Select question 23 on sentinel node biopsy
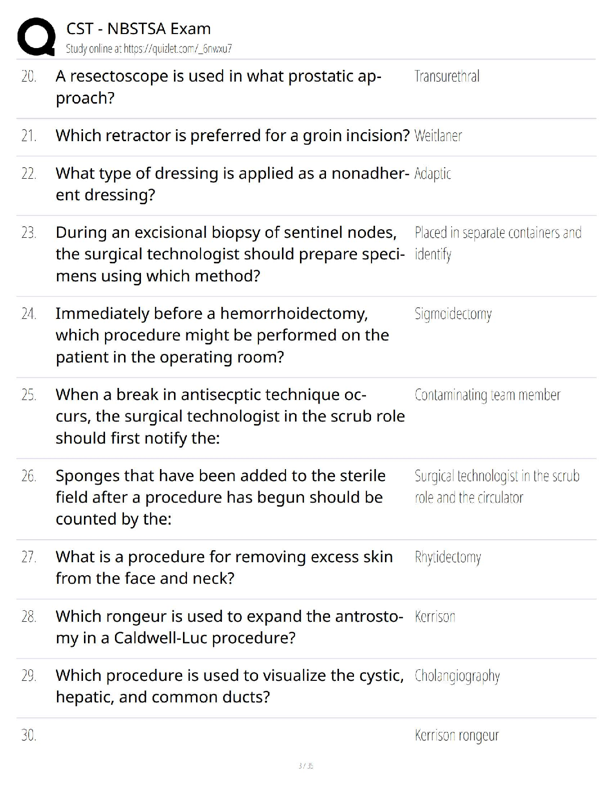The width and height of the screenshot is (612, 793). [230, 254]
